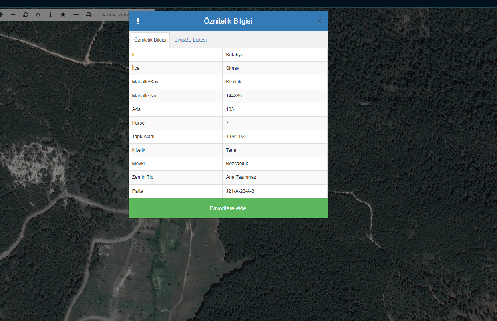Click the Favorilere ekle button
497x321 pixels.
tap(228, 208)
